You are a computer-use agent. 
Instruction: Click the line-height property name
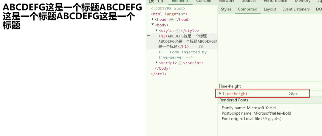point(235,94)
